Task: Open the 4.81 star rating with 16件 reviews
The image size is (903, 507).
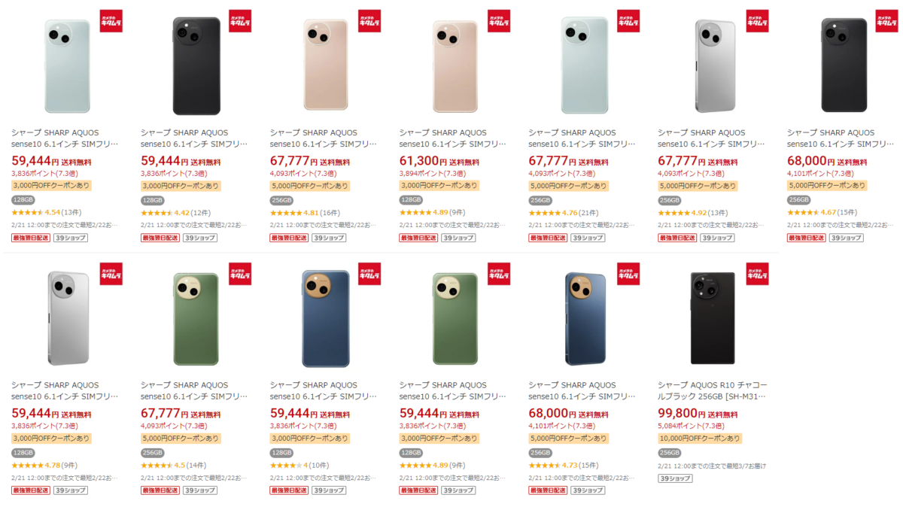Action: (305, 213)
